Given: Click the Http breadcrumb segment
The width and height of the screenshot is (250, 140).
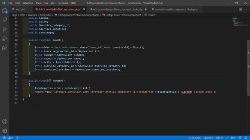Looking at the screenshot, I should (22, 15).
